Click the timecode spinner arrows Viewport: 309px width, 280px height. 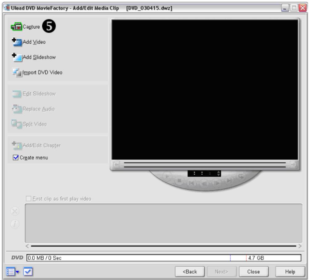click(218, 173)
